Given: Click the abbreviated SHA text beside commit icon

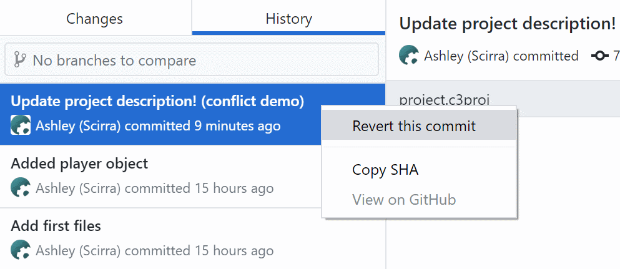Looking at the screenshot, I should (x=616, y=56).
